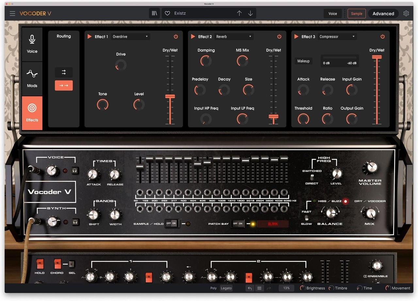Open the hamburger main menu

(x=12, y=13)
